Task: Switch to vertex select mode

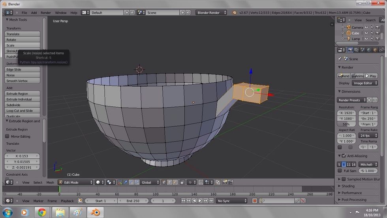Action: pyautogui.click(x=164, y=182)
